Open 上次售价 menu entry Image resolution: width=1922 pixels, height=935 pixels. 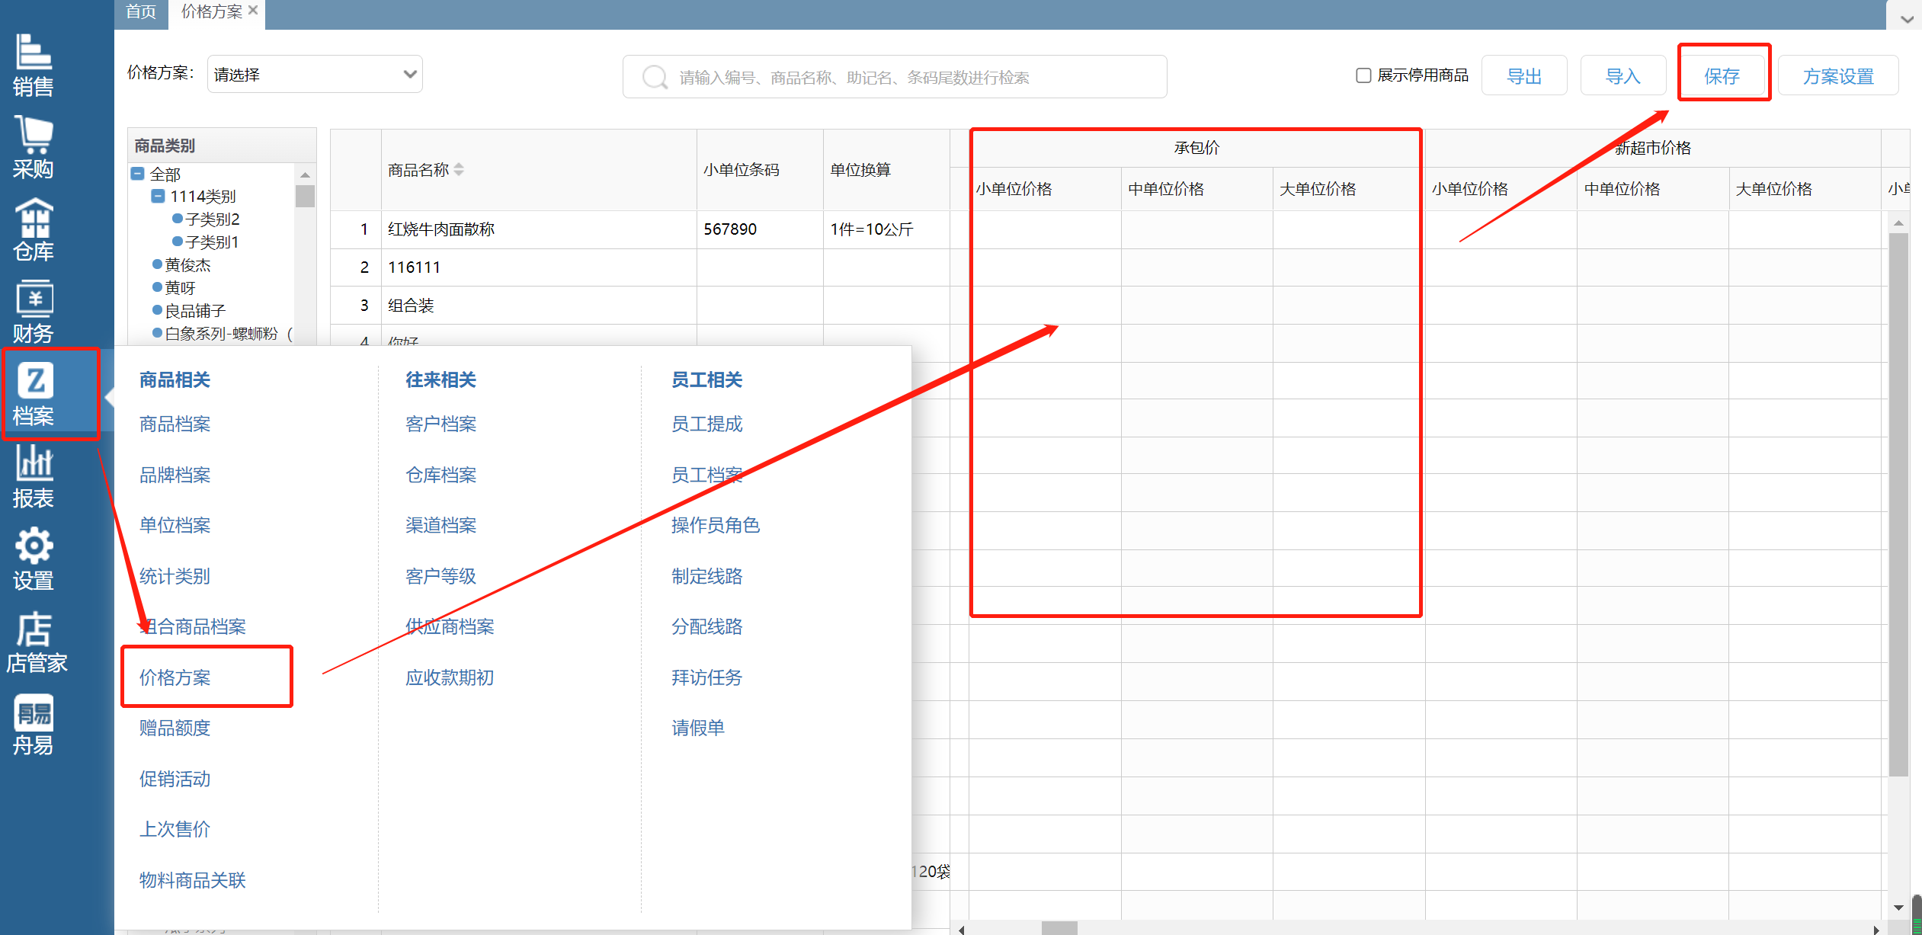tap(175, 829)
